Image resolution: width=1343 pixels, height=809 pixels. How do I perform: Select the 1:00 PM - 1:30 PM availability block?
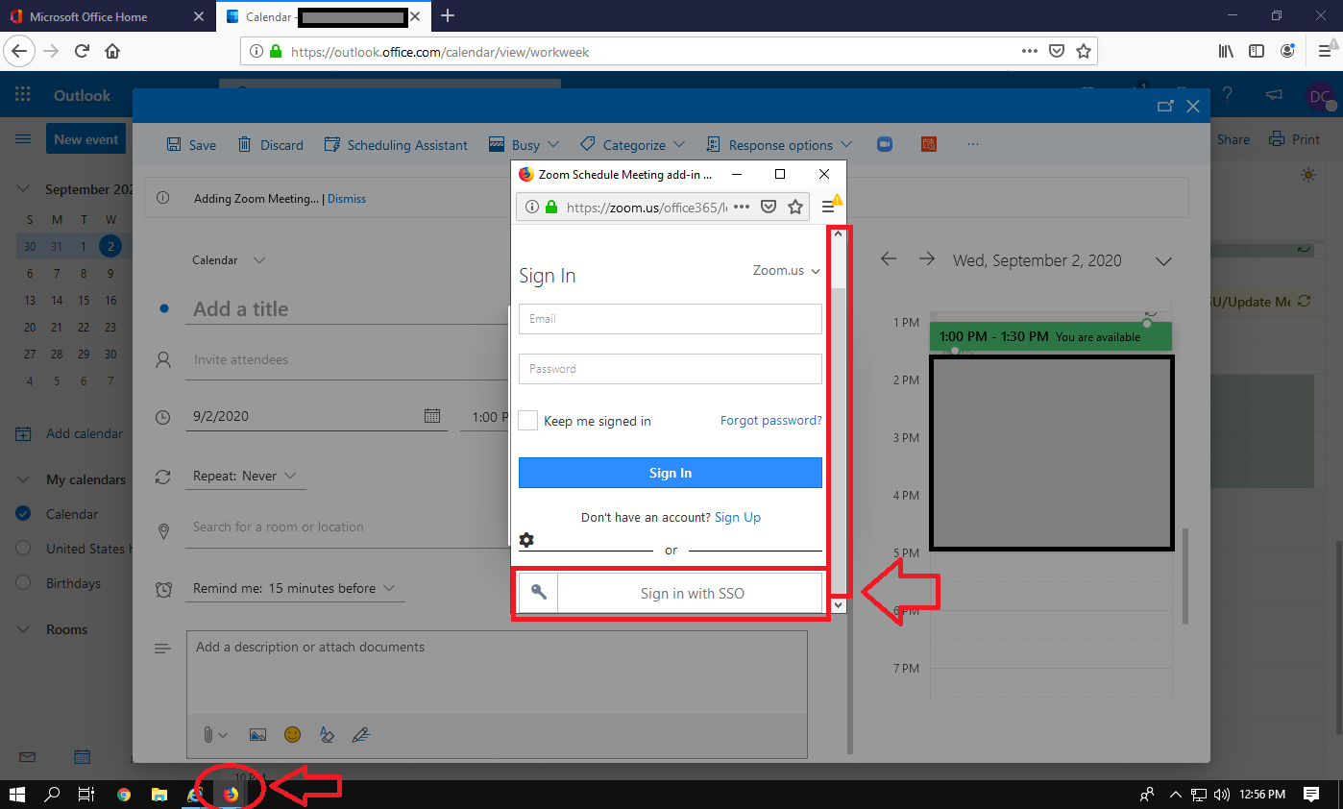[1050, 336]
